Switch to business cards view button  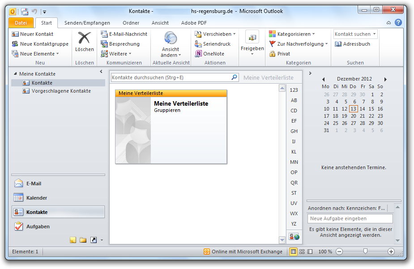click(x=302, y=252)
